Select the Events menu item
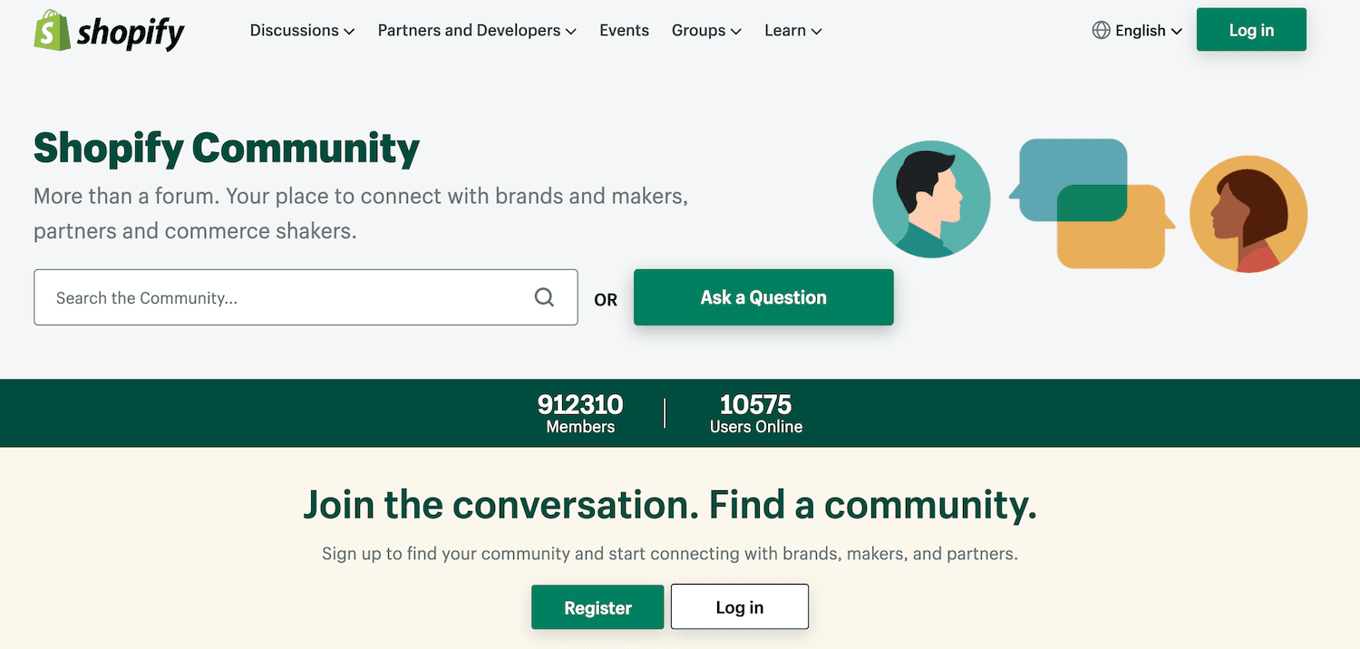Image resolution: width=1360 pixels, height=649 pixels. 624,30
